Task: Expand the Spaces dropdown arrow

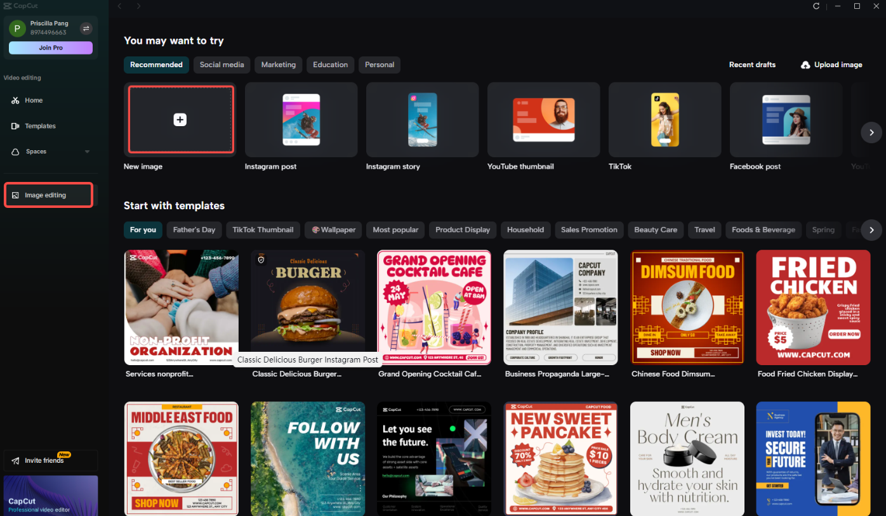Action: coord(87,152)
